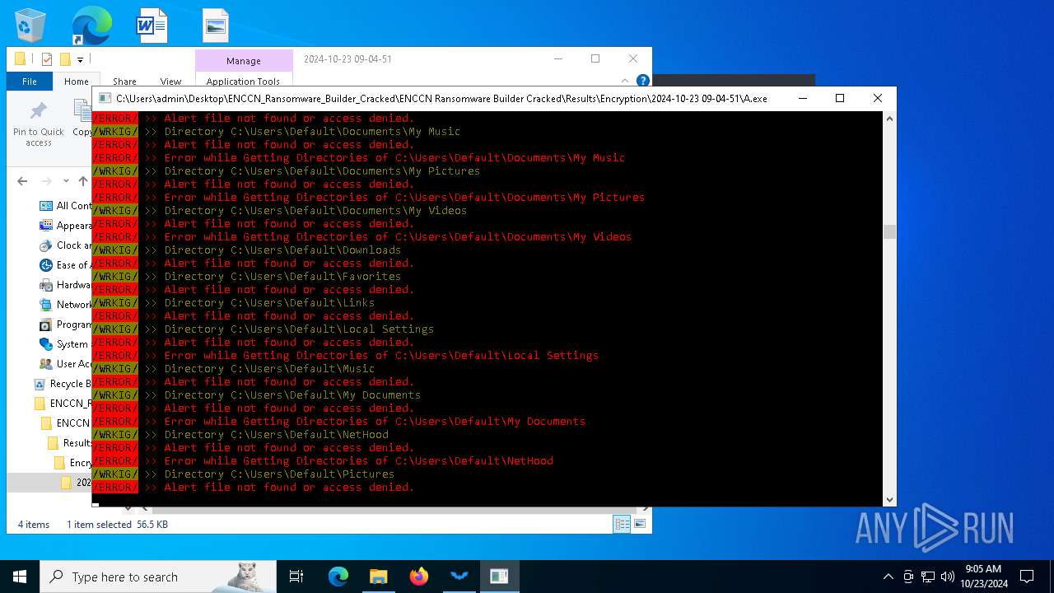Switch to the Share ribbon tab

(x=124, y=82)
